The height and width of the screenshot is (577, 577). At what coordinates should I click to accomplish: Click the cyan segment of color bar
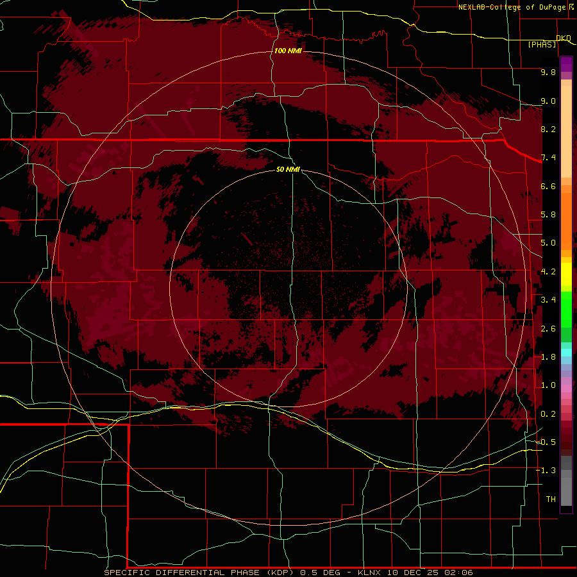pyautogui.click(x=566, y=353)
